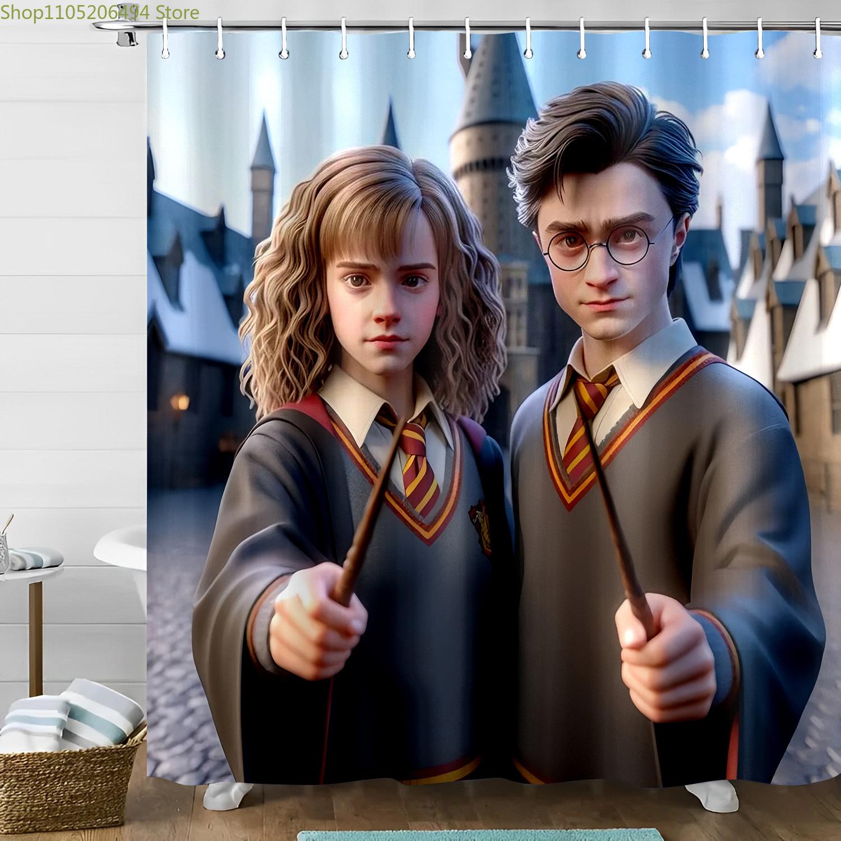
Task: Click the boy's round glasses
Action: pyautogui.click(x=606, y=246)
